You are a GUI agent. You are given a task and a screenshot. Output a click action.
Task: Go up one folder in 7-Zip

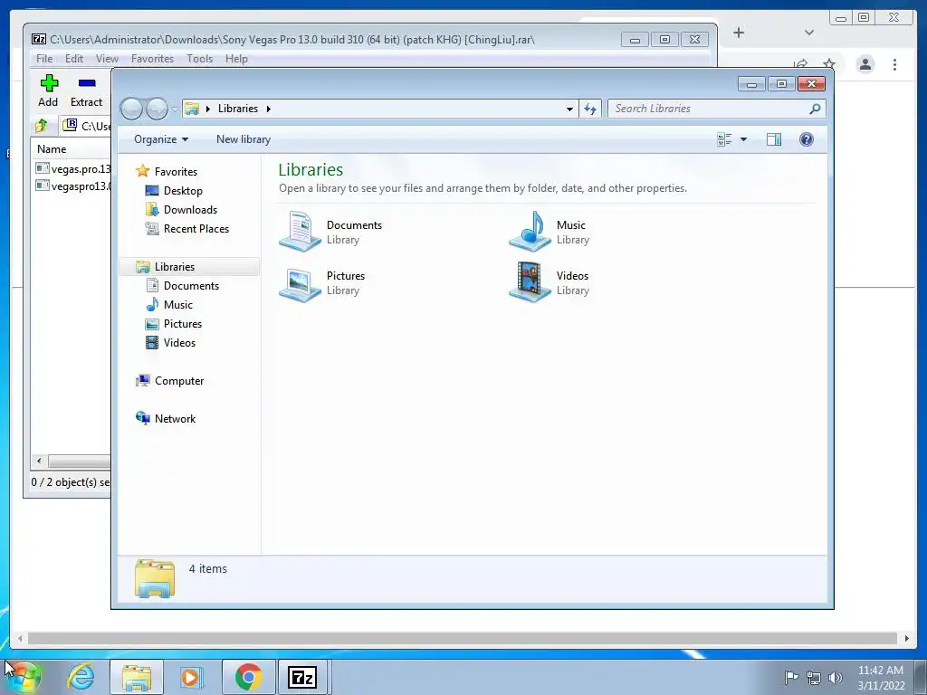coord(42,125)
